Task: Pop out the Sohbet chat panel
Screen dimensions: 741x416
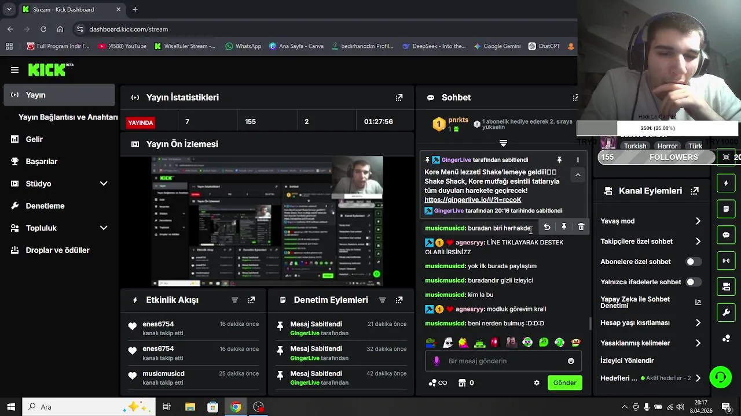Action: 575,98
